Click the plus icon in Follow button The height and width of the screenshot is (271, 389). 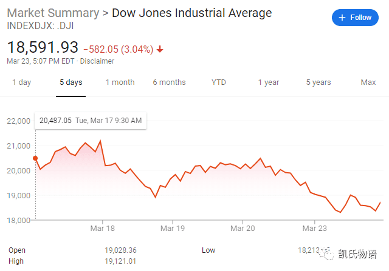point(342,18)
